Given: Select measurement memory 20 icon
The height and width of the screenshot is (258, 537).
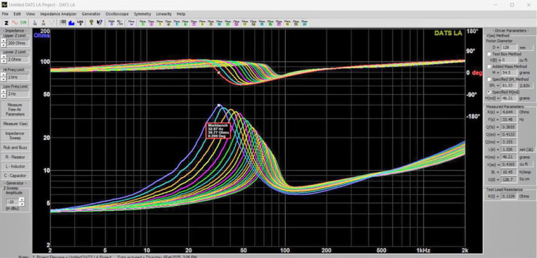Looking at the screenshot, I should click(304, 22).
